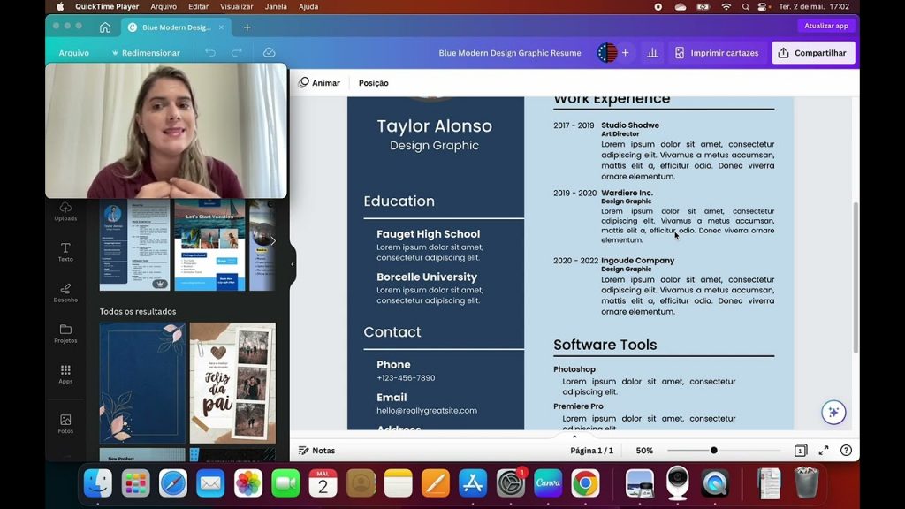The image size is (905, 509).
Task: Open Wi-Fi status in menu bar
Action: [x=726, y=7]
